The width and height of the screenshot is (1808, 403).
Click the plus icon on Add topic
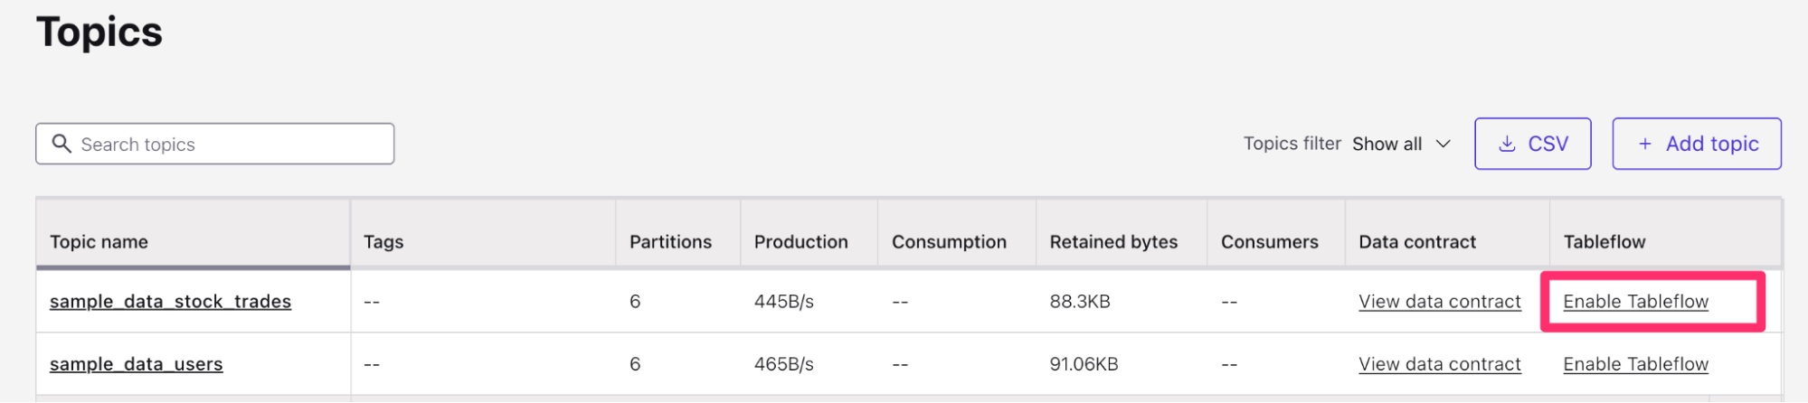pos(1645,144)
